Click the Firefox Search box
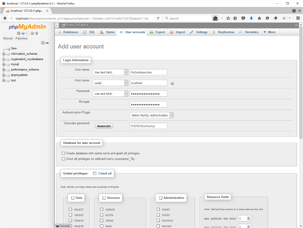303x228 pixels. point(187,18)
